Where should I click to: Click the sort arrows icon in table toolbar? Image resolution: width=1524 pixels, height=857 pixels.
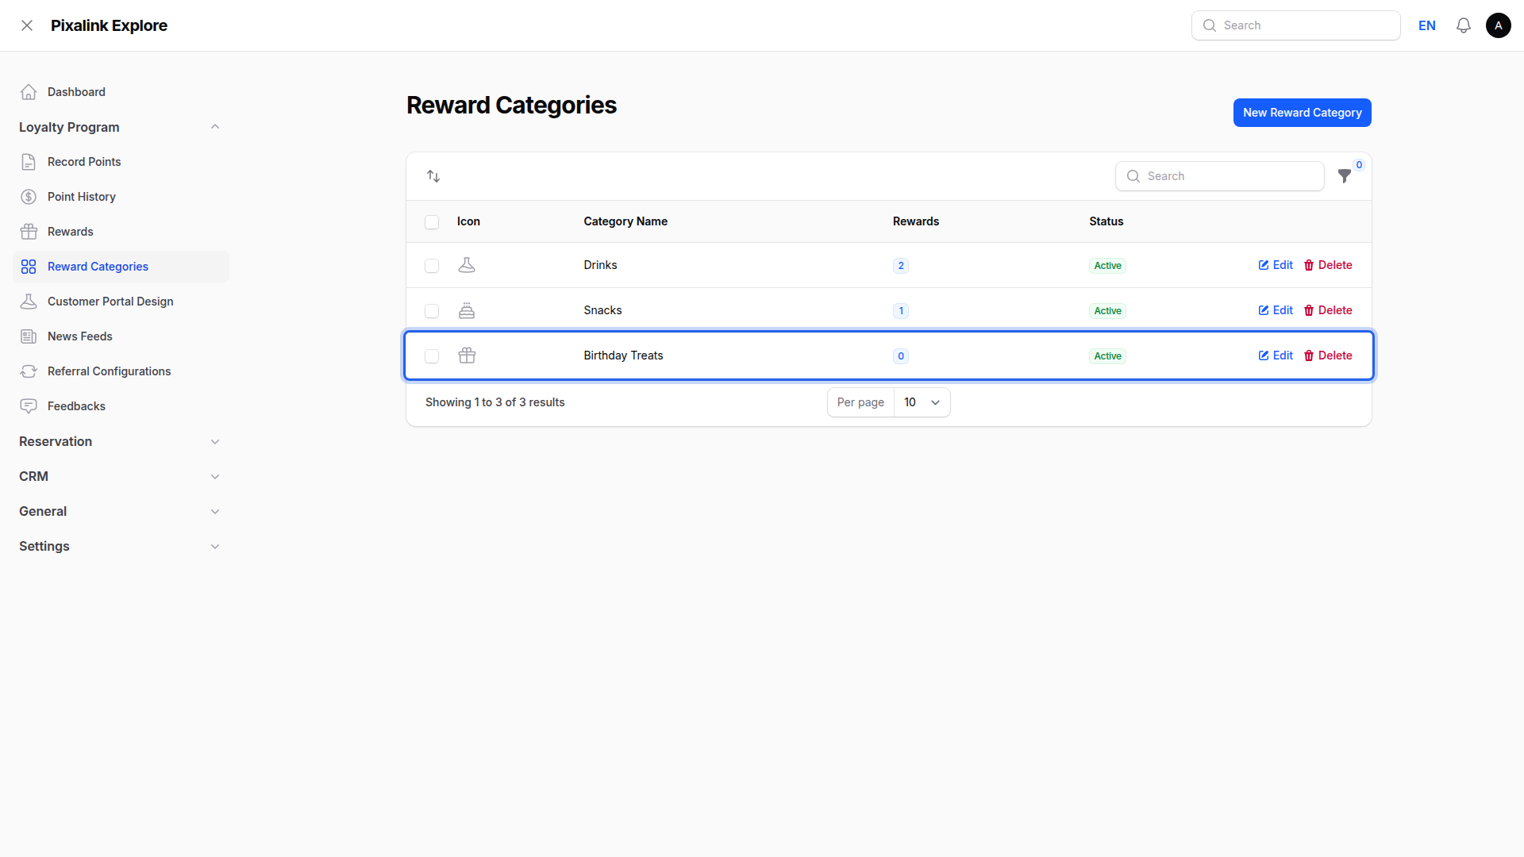click(x=433, y=176)
